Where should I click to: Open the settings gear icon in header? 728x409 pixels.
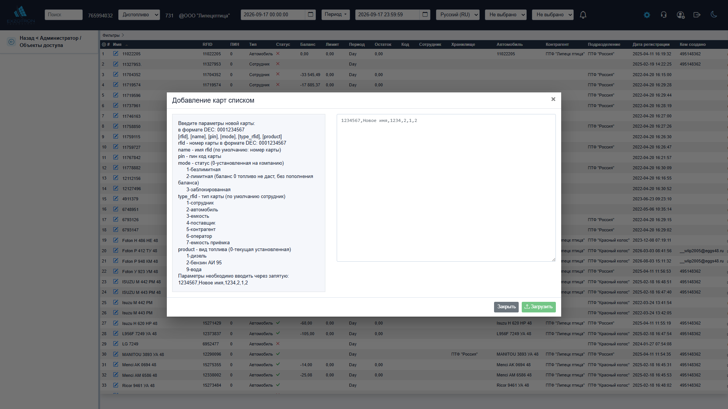(647, 15)
